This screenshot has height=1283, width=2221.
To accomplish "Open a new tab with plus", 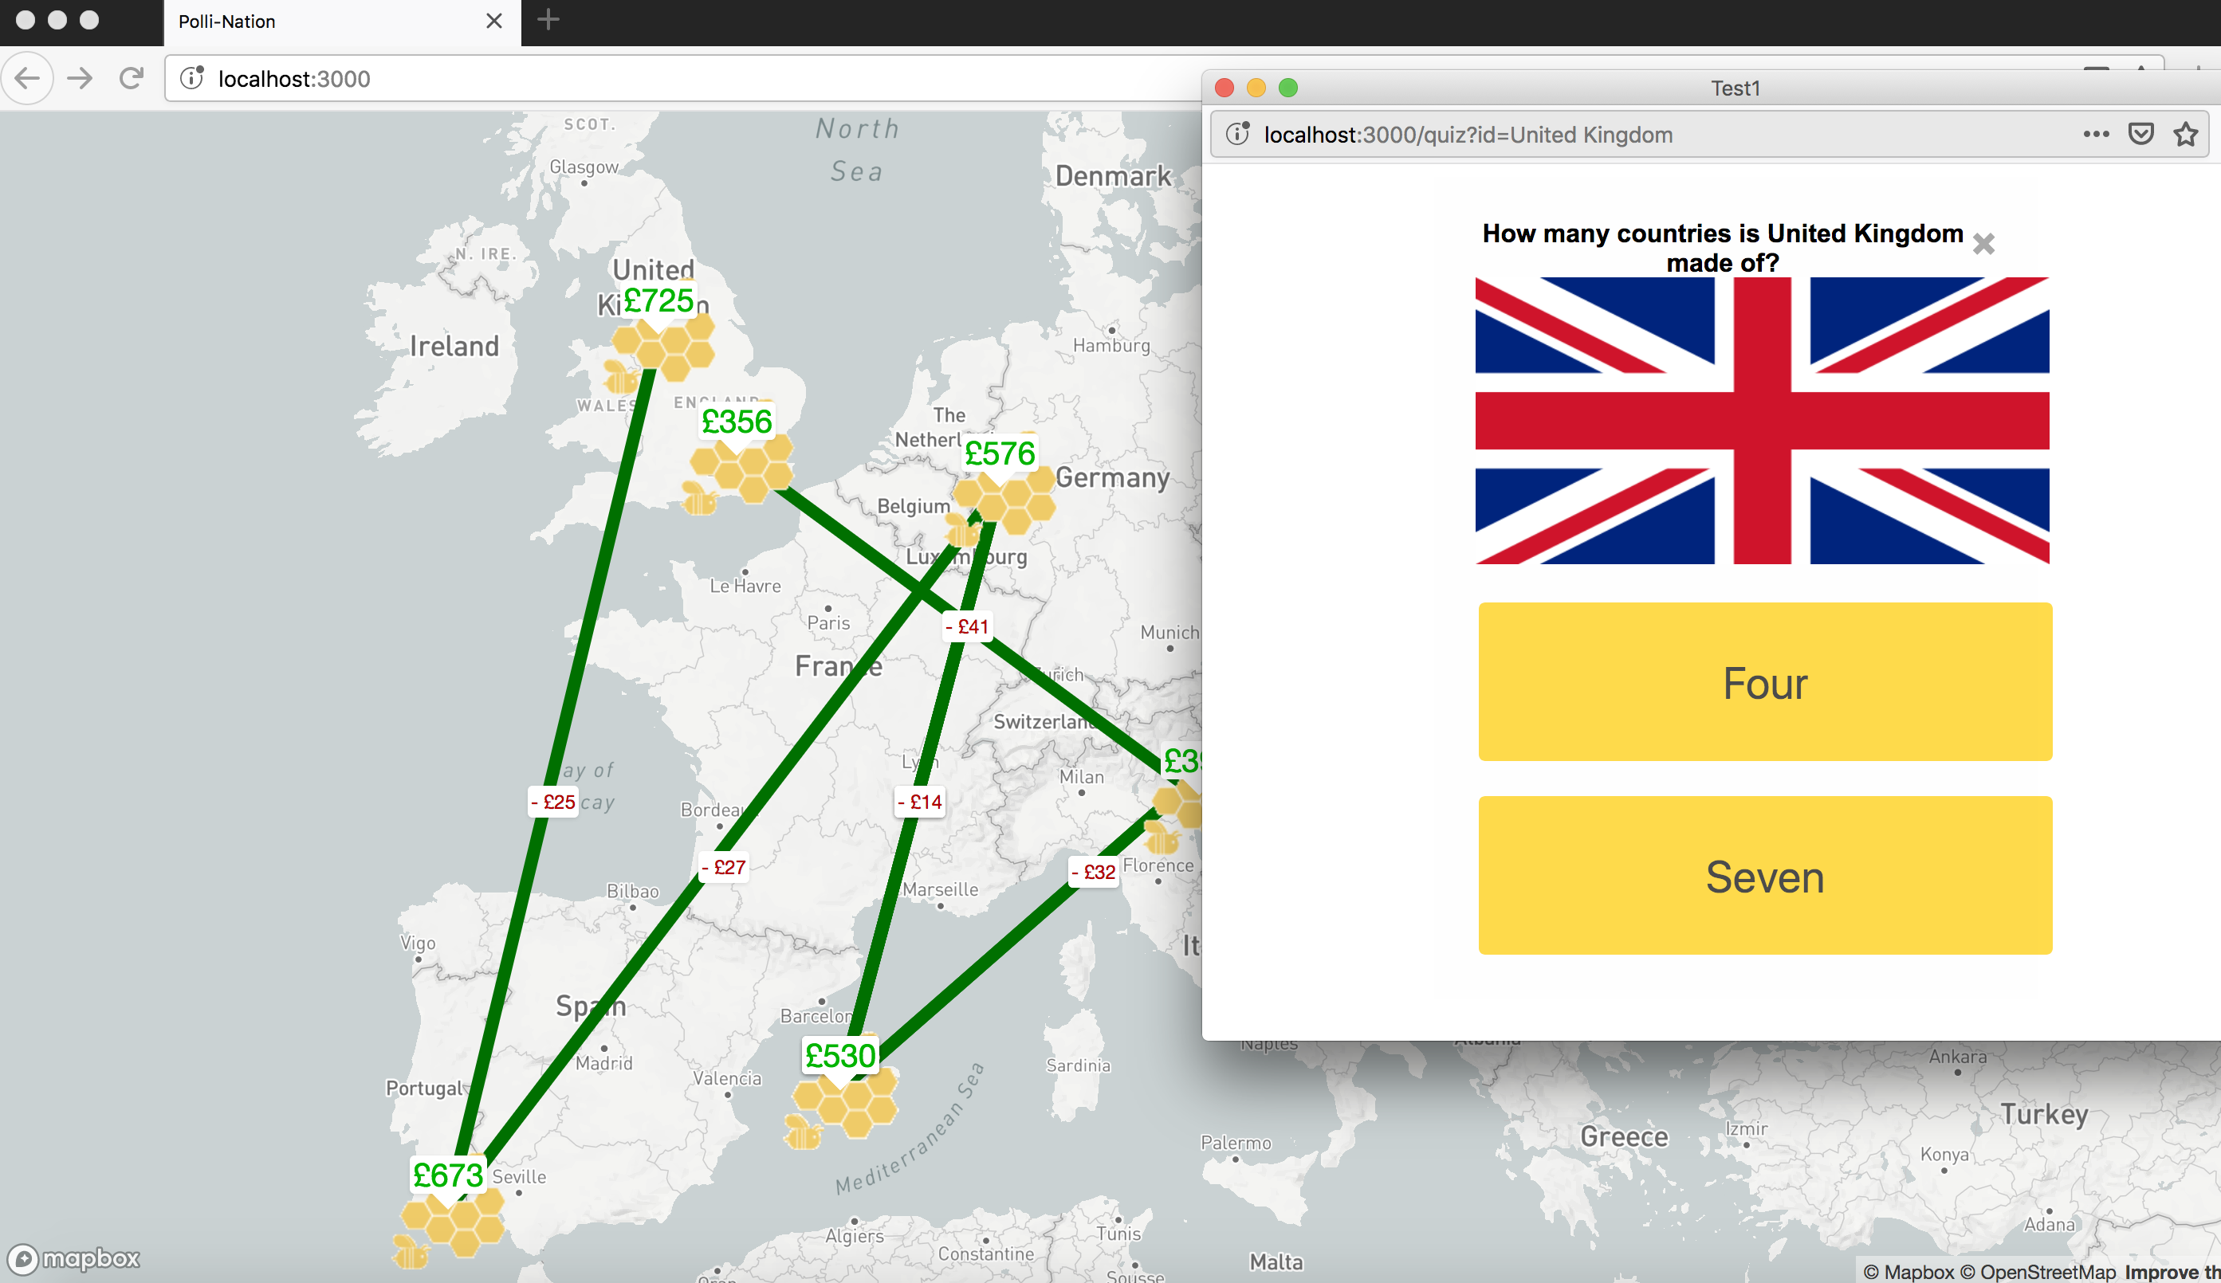I will [548, 19].
